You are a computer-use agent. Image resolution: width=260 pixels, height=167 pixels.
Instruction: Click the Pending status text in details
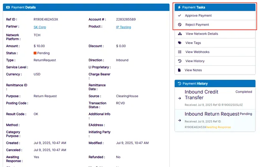(43, 53)
